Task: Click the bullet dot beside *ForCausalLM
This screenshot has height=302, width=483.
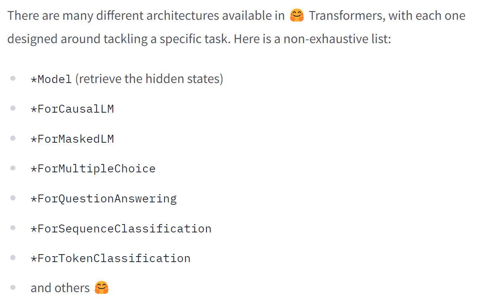Action: click(x=13, y=108)
